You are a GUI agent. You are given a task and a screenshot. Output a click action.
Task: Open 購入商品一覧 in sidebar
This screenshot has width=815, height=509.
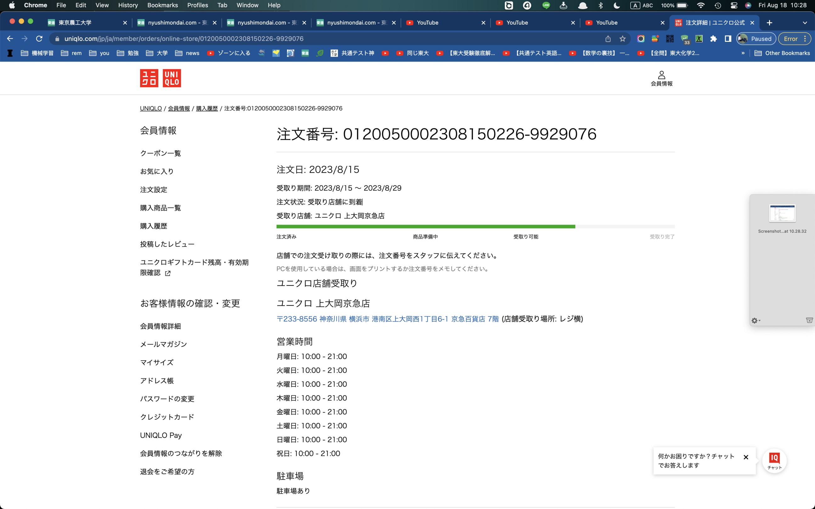pyautogui.click(x=160, y=208)
